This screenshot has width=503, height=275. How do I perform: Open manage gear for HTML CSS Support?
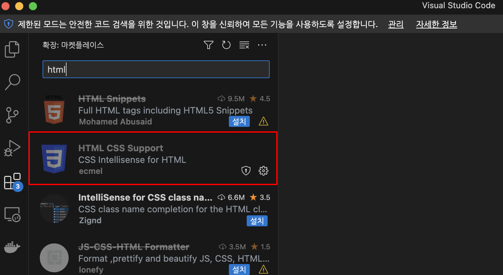tap(263, 170)
